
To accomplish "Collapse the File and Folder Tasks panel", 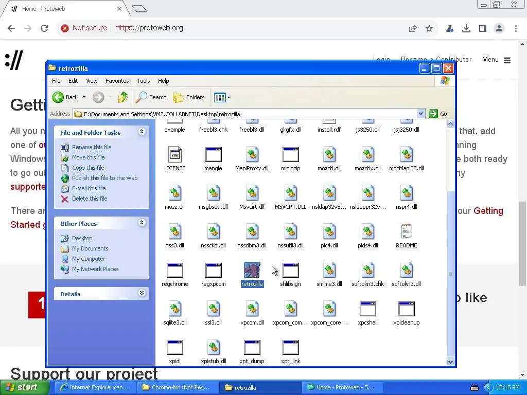I will click(142, 132).
